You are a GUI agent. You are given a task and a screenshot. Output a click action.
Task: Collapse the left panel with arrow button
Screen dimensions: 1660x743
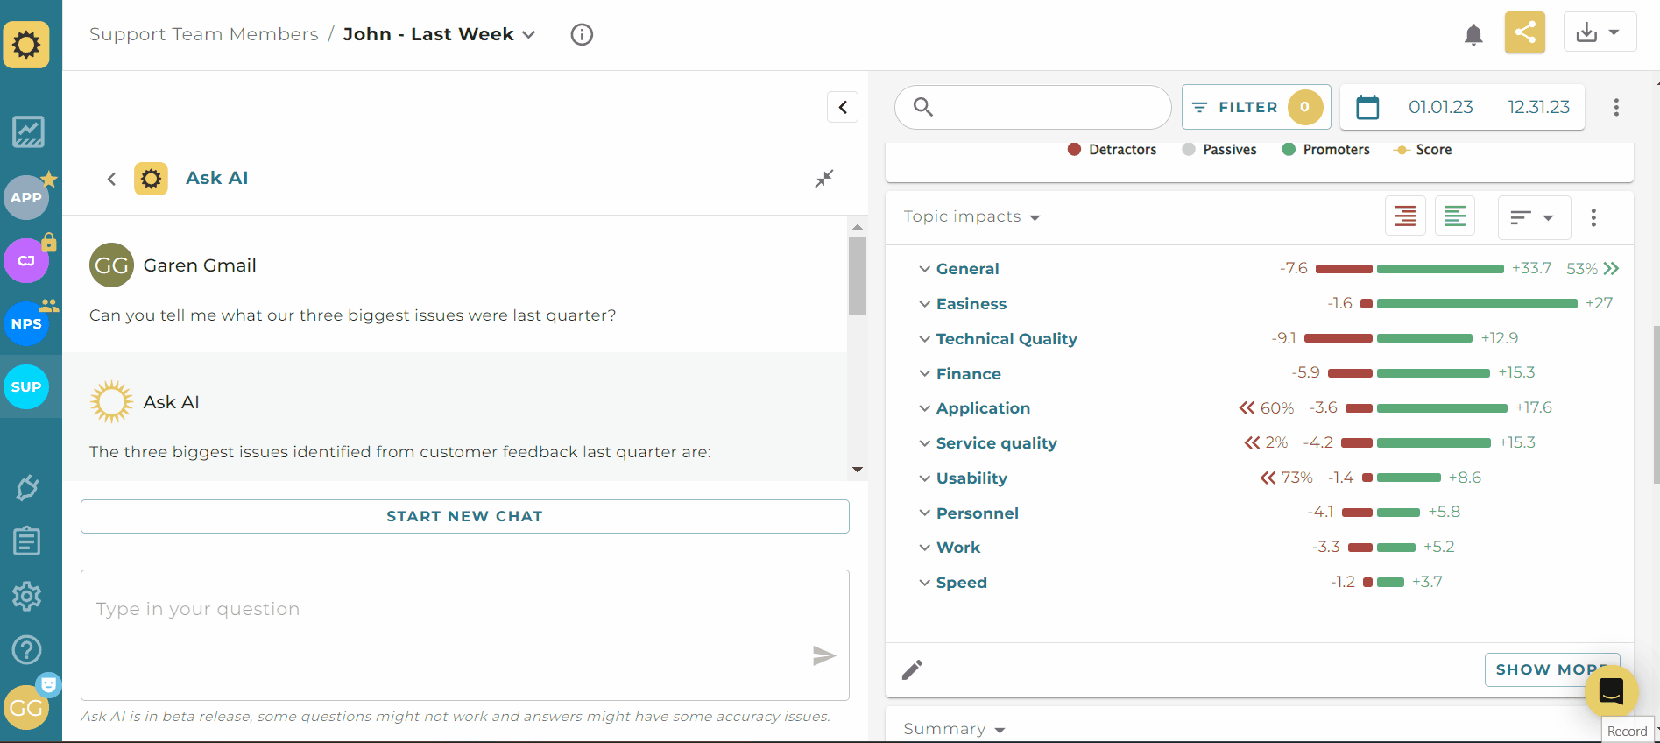pos(843,107)
